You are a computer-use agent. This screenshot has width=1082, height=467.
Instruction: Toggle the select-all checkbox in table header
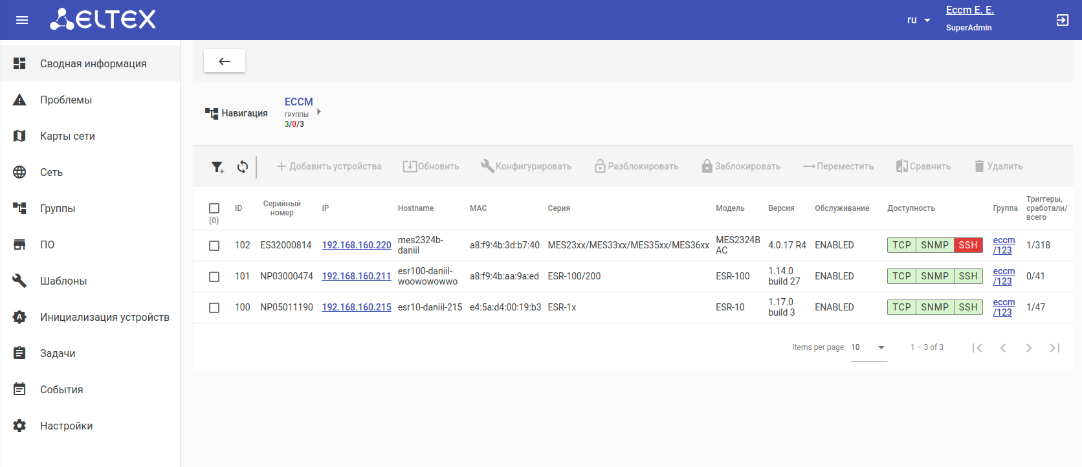214,208
